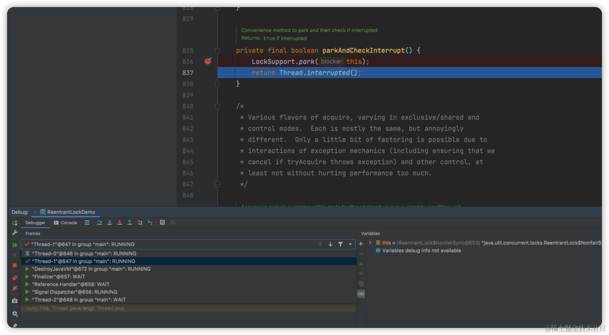Open the thread selector dropdown arrow
This screenshot has height=335, width=609.
pyautogui.click(x=350, y=244)
